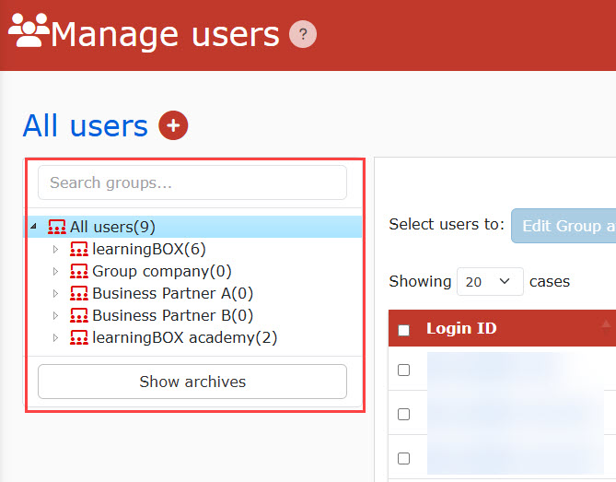
Task: Click the All users group icon
Action: coord(57,227)
